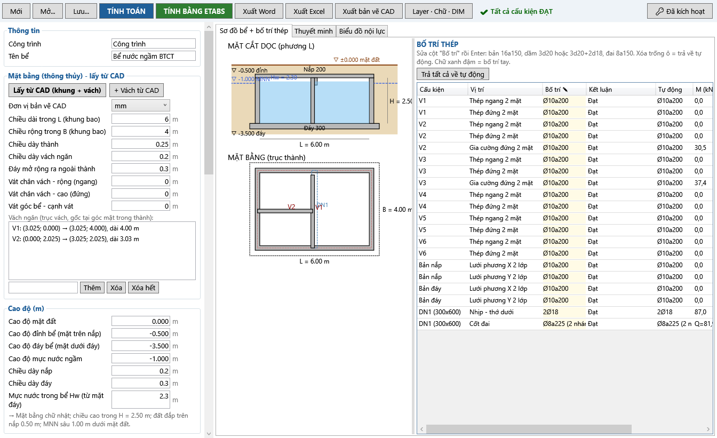Viewport: 717px width, 438px height.
Task: Click the Mở... button
Action: click(x=48, y=11)
